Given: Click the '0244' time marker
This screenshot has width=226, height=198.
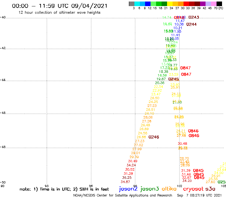Looking at the screenshot, I should click(191, 24).
